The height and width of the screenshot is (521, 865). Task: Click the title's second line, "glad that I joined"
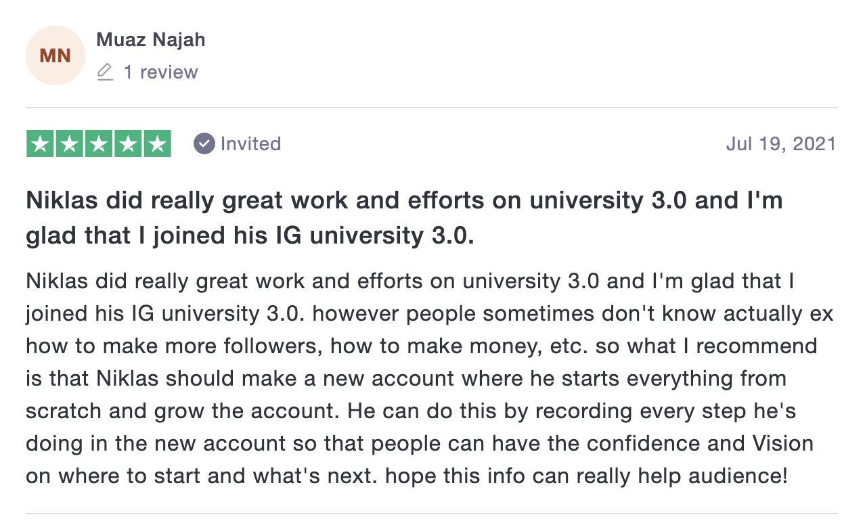pyautogui.click(x=250, y=235)
